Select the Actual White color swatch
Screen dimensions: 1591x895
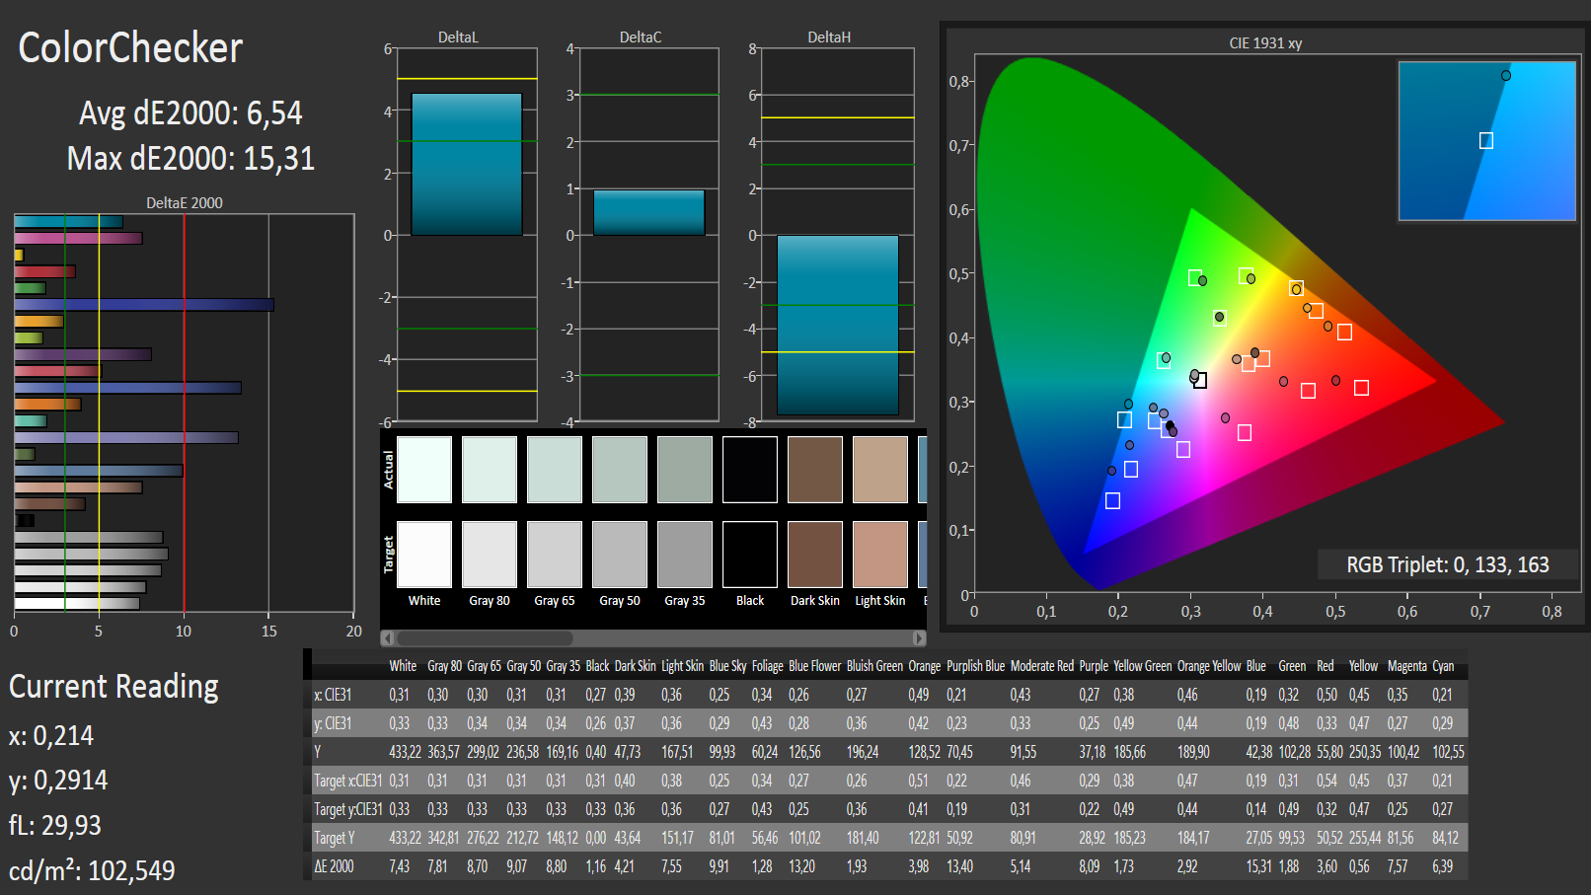click(x=424, y=470)
